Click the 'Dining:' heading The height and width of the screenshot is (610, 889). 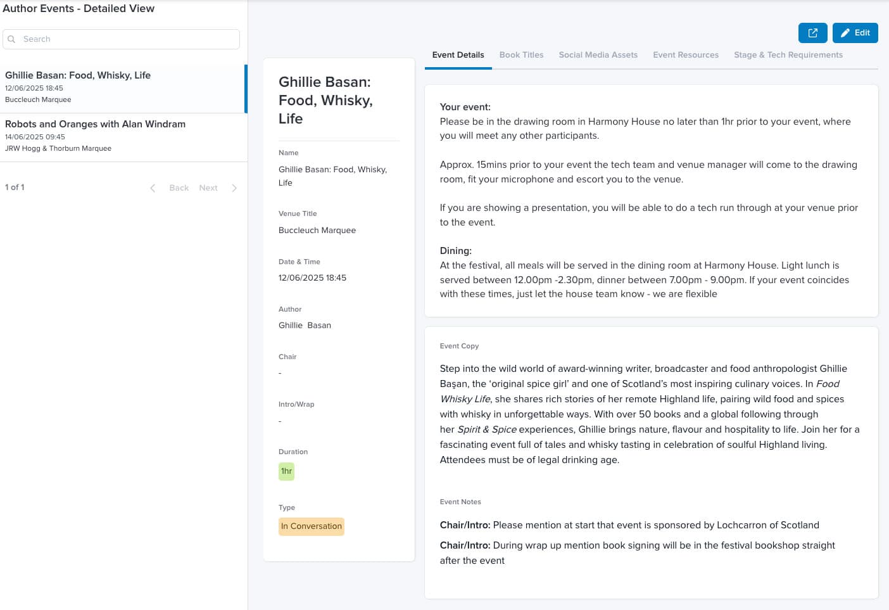456,251
